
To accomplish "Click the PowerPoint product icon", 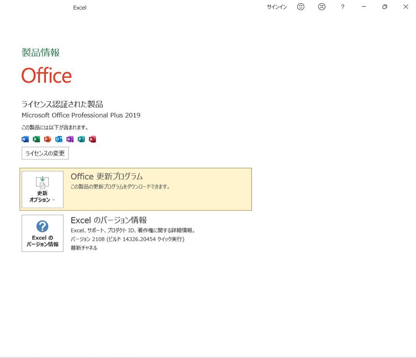I will tap(47, 140).
